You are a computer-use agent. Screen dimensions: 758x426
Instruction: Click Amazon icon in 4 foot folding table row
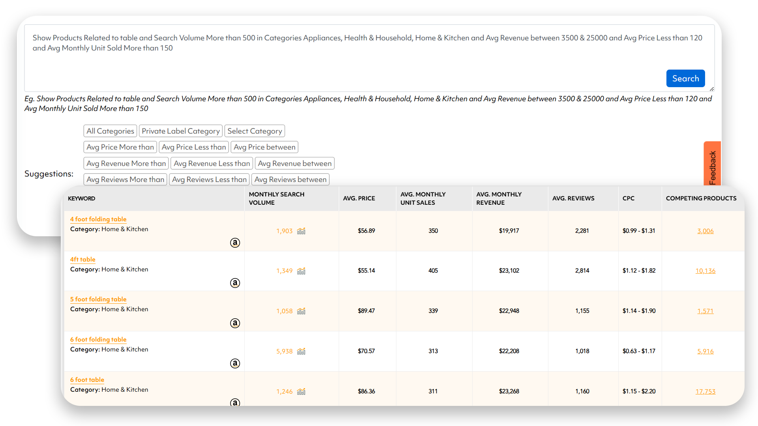(x=235, y=243)
